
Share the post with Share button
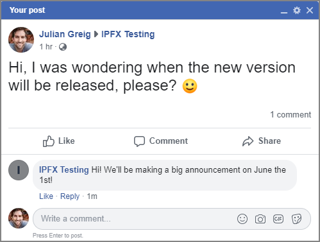coord(262,141)
